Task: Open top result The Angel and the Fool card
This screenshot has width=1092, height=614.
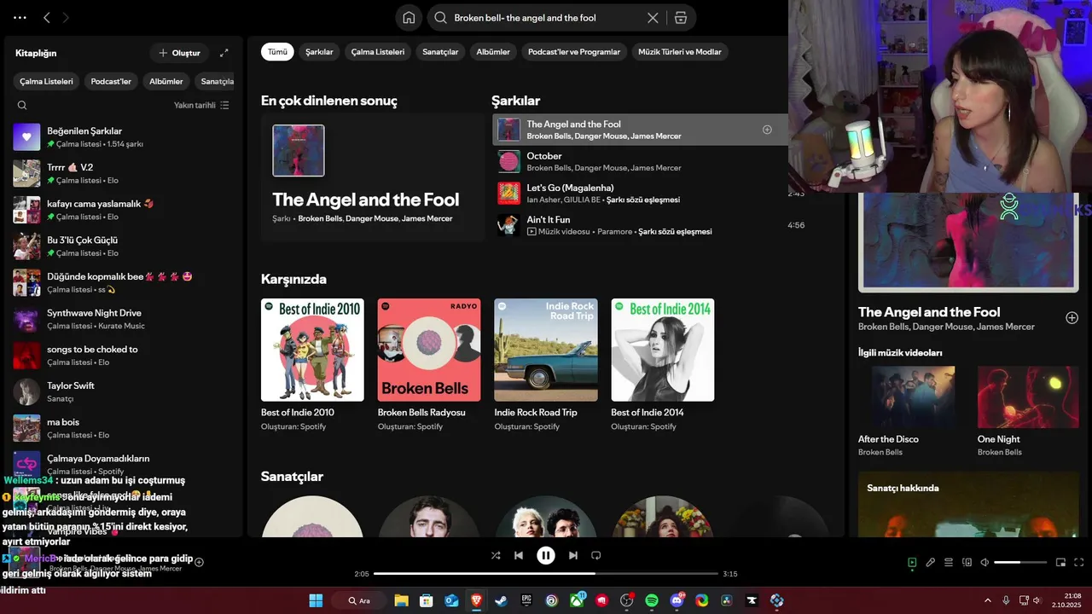Action: pyautogui.click(x=373, y=177)
